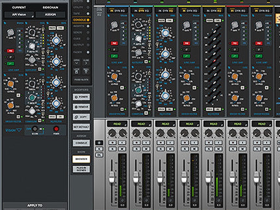The width and height of the screenshot is (280, 210).
Task: Click the first channel's volume fader
Action: (112, 177)
